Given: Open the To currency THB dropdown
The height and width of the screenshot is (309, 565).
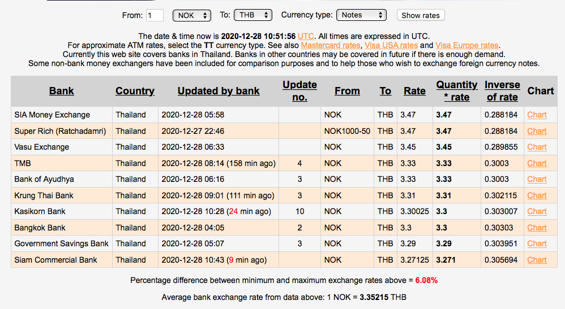Looking at the screenshot, I should pyautogui.click(x=254, y=15).
